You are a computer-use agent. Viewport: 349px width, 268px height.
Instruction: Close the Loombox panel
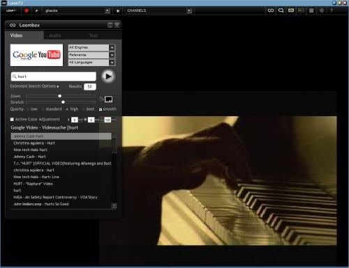117,25
